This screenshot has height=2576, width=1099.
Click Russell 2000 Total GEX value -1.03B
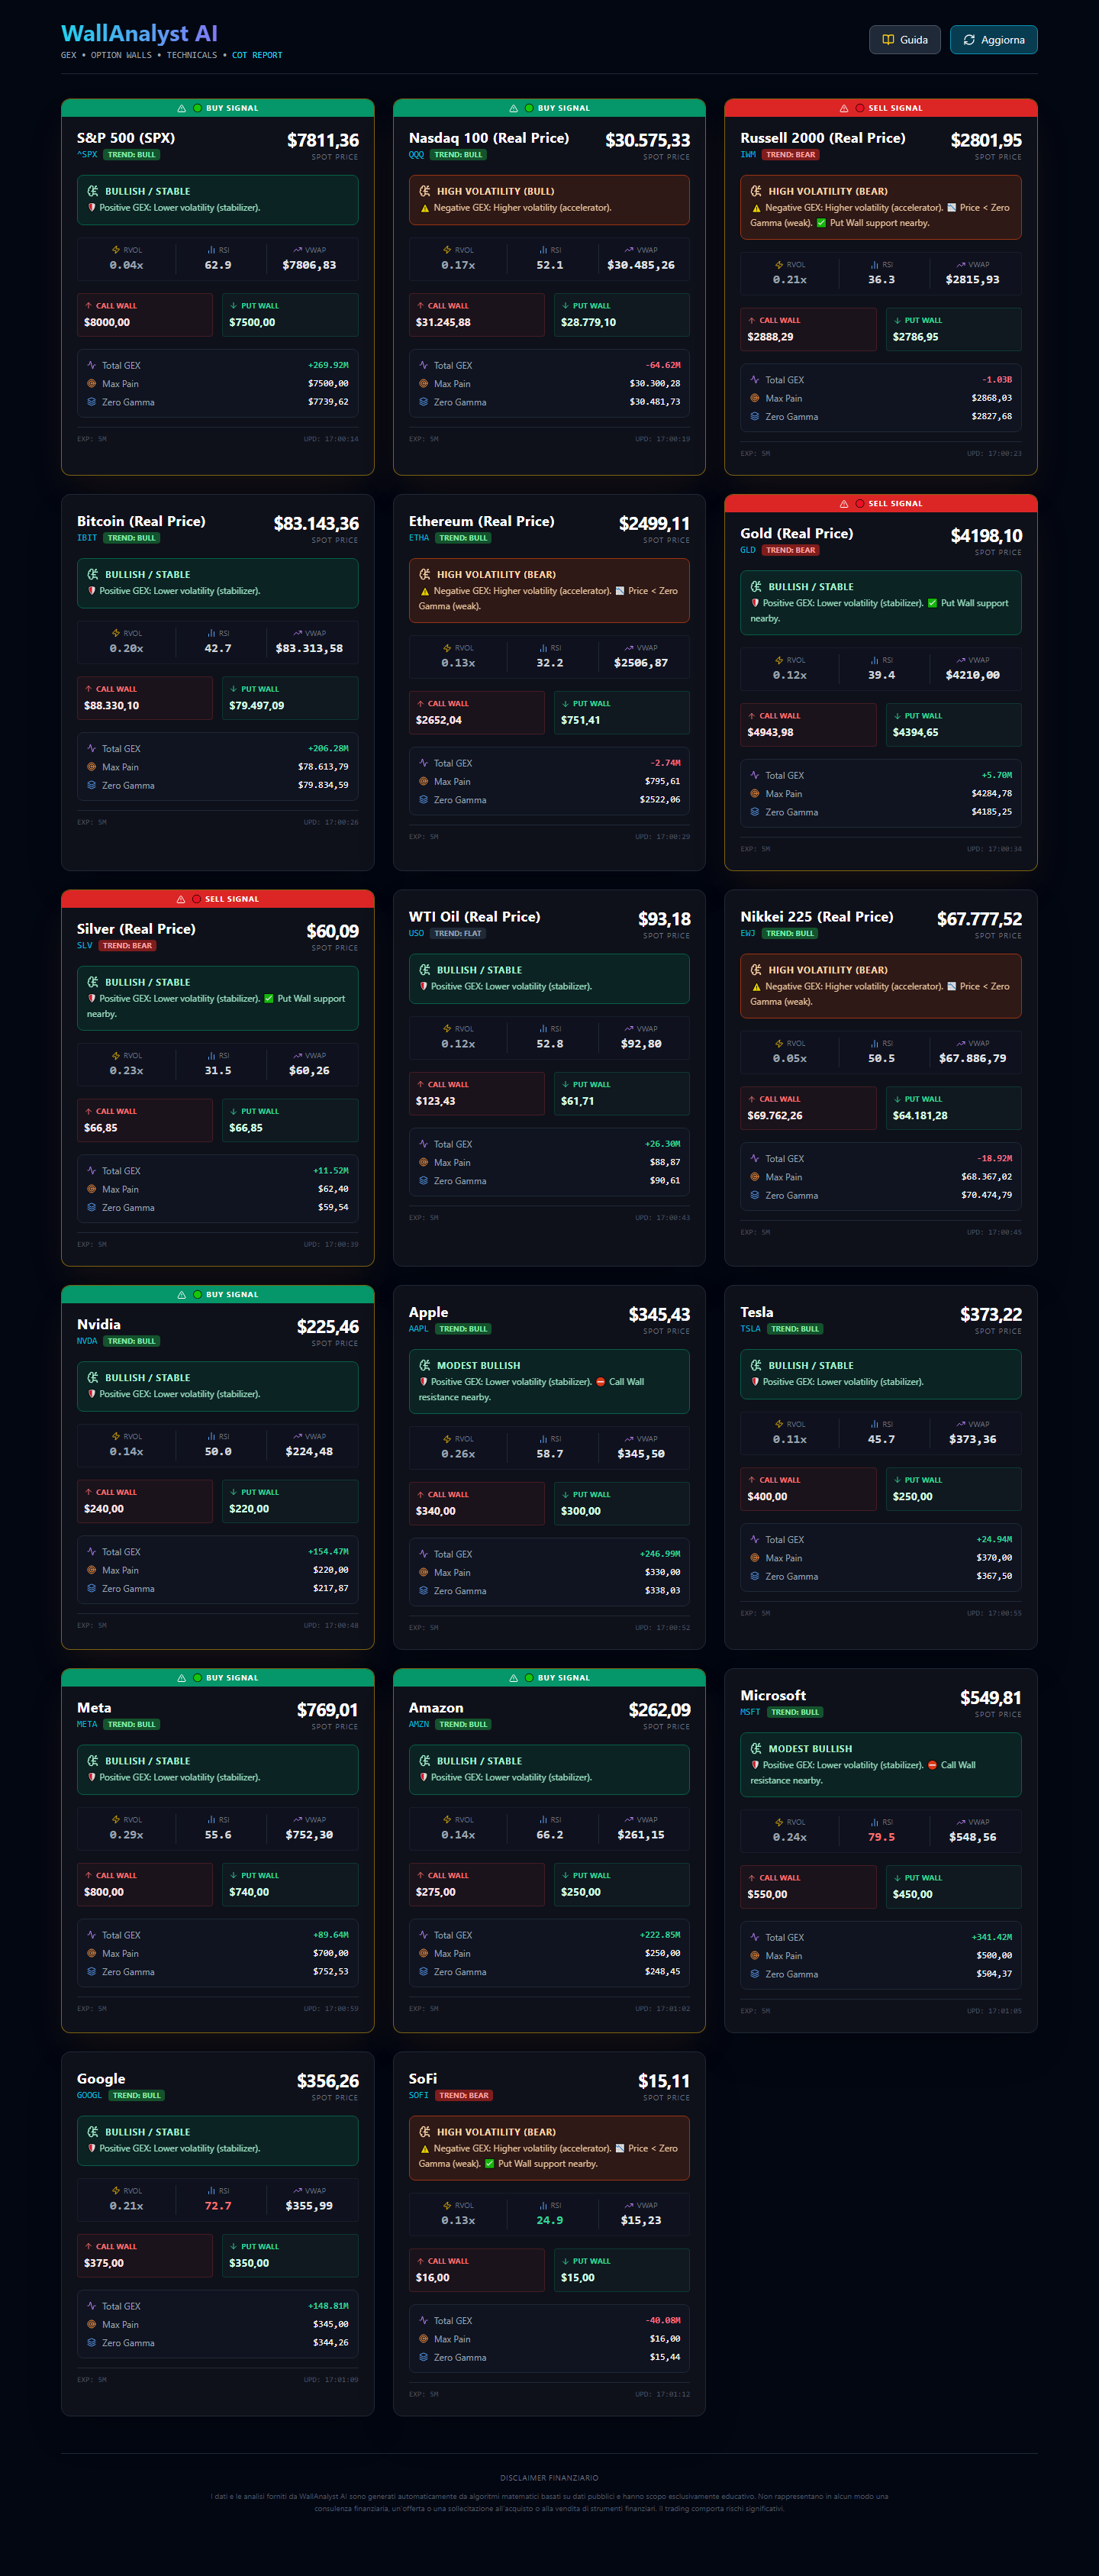coord(997,380)
